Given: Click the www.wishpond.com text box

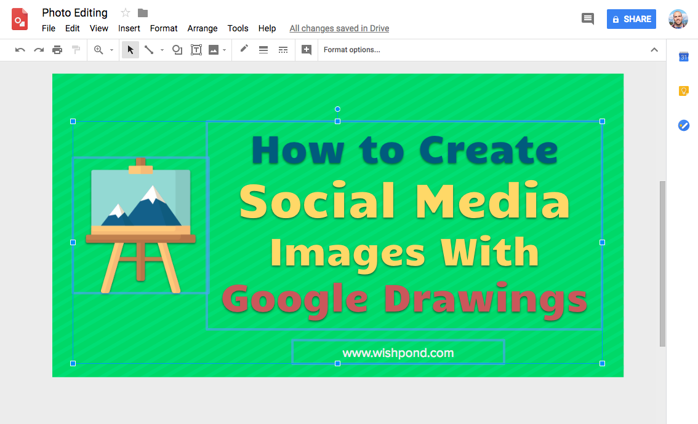Looking at the screenshot, I should click(398, 353).
